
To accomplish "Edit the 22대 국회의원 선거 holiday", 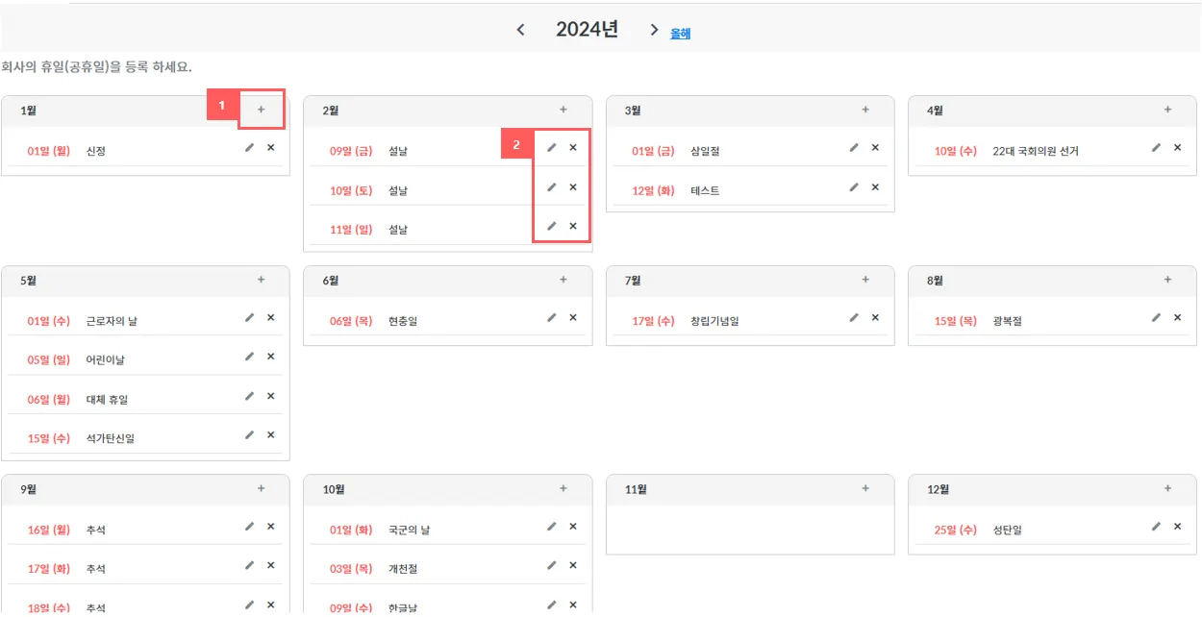I will coord(1157,147).
